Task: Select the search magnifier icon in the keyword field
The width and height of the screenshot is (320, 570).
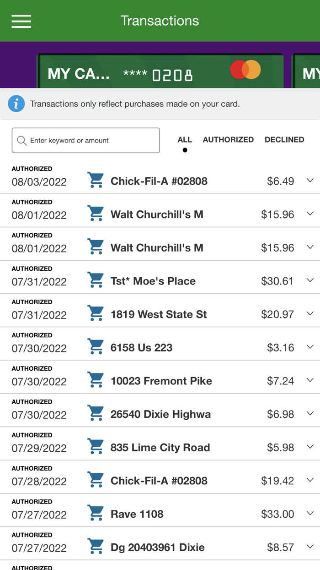Action: click(x=21, y=140)
